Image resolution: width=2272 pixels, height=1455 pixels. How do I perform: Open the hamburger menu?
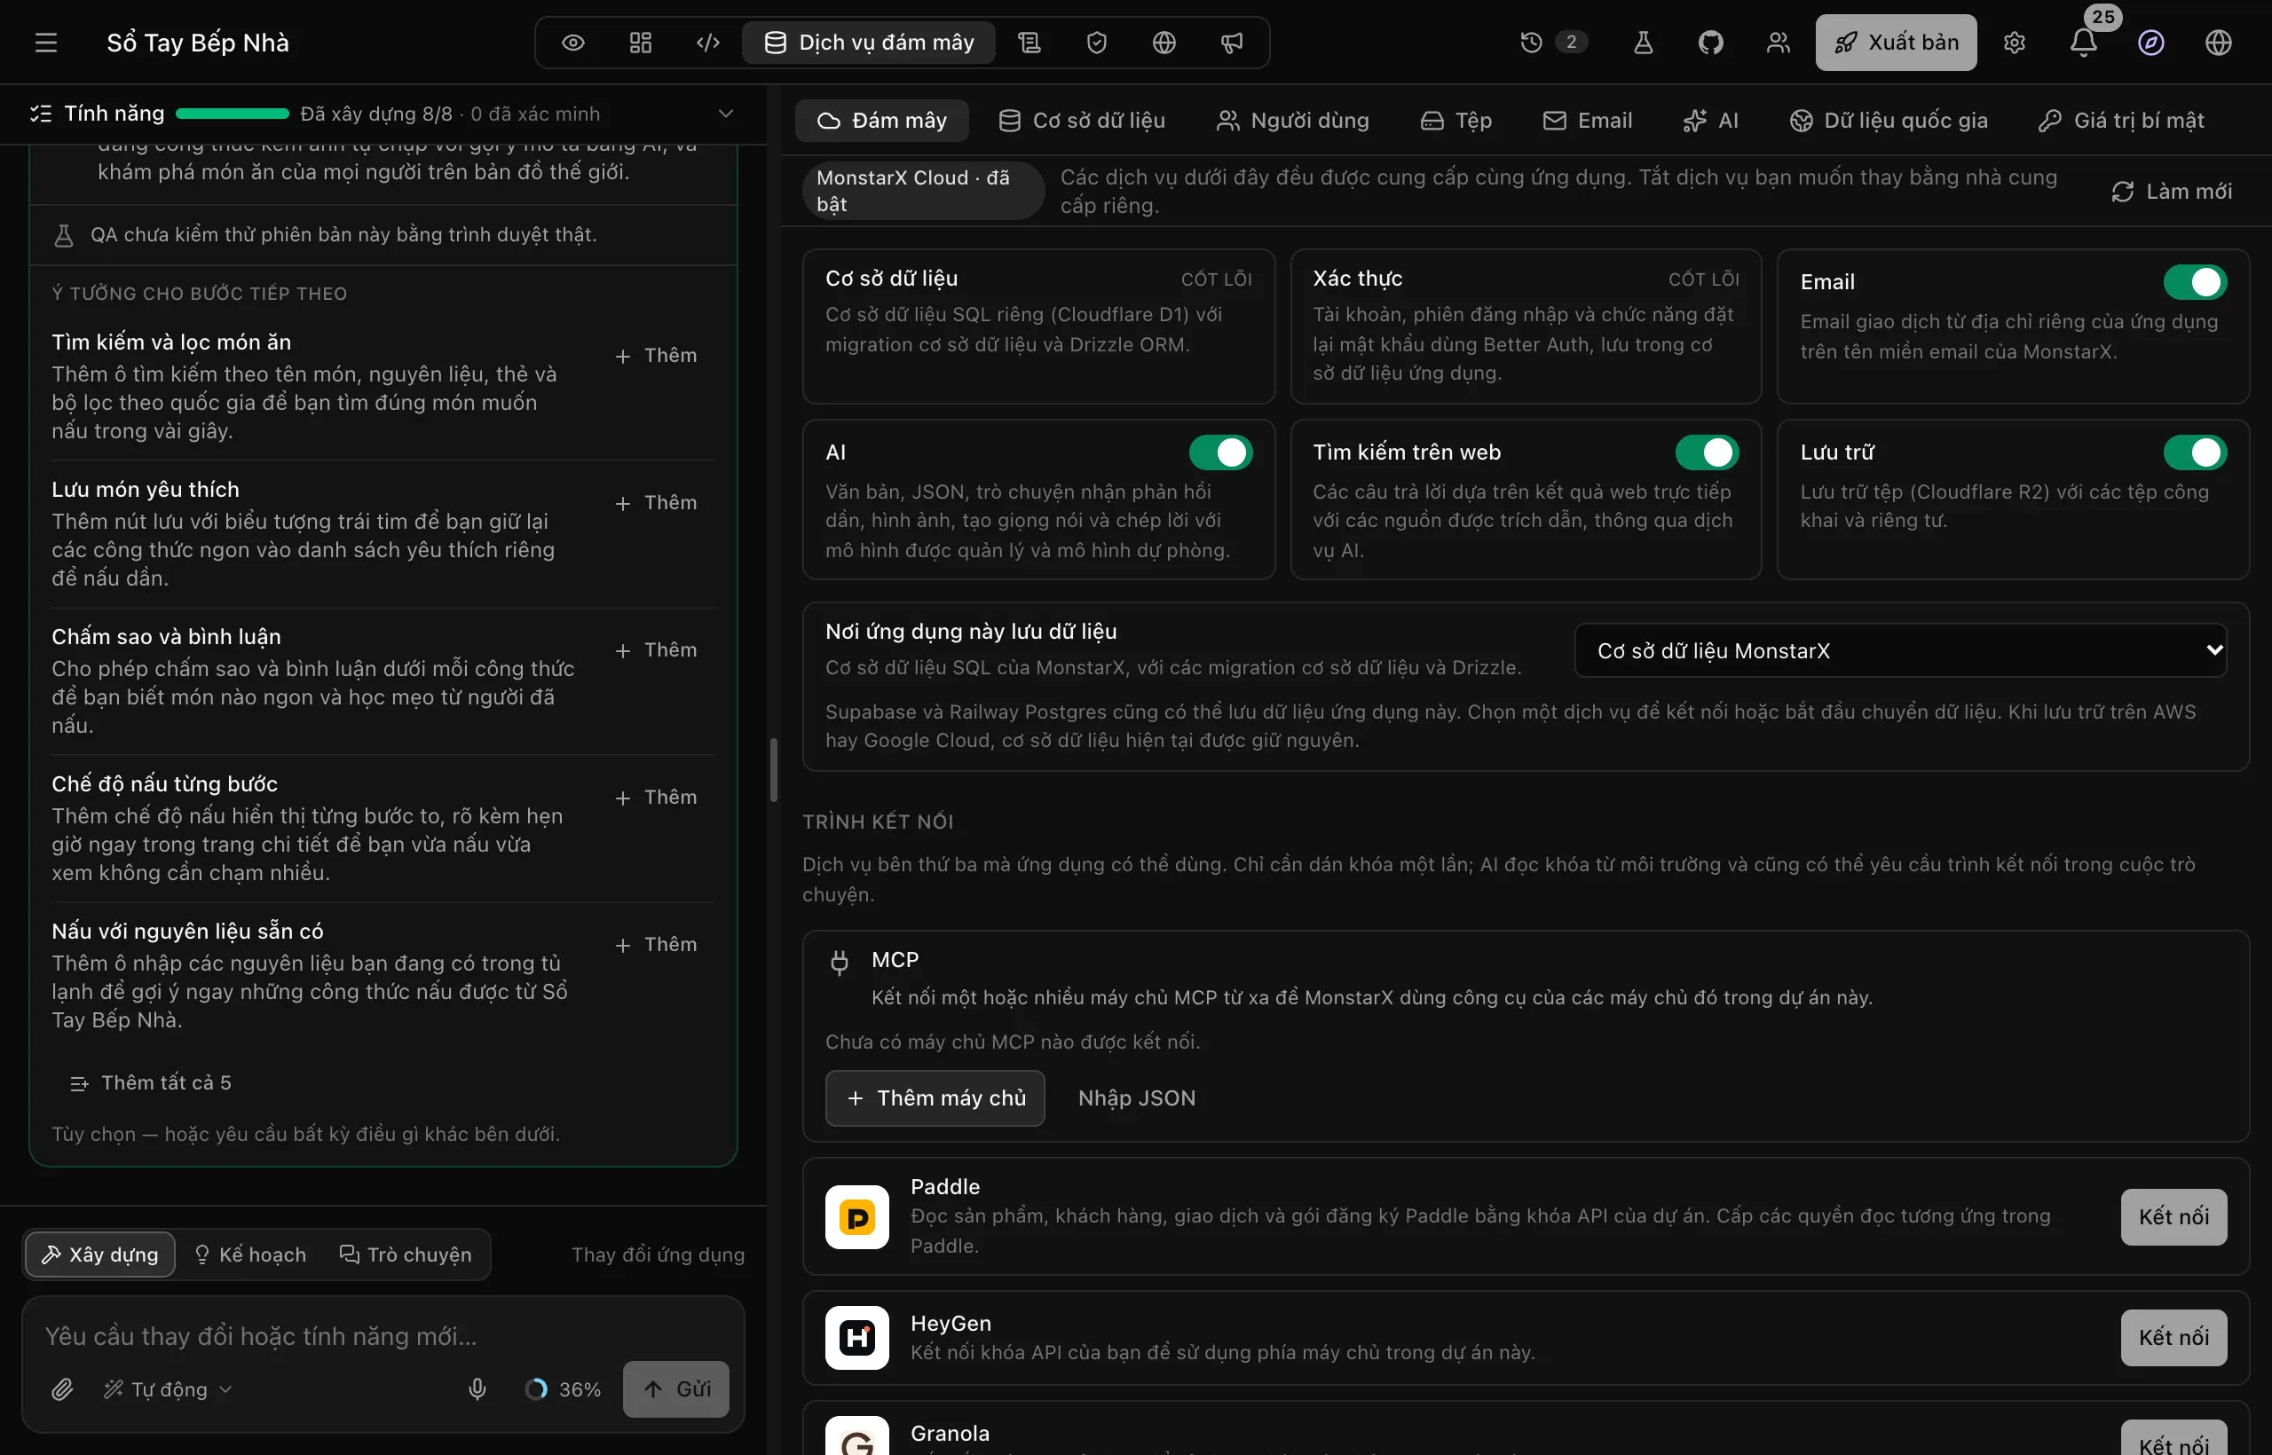coord(46,43)
